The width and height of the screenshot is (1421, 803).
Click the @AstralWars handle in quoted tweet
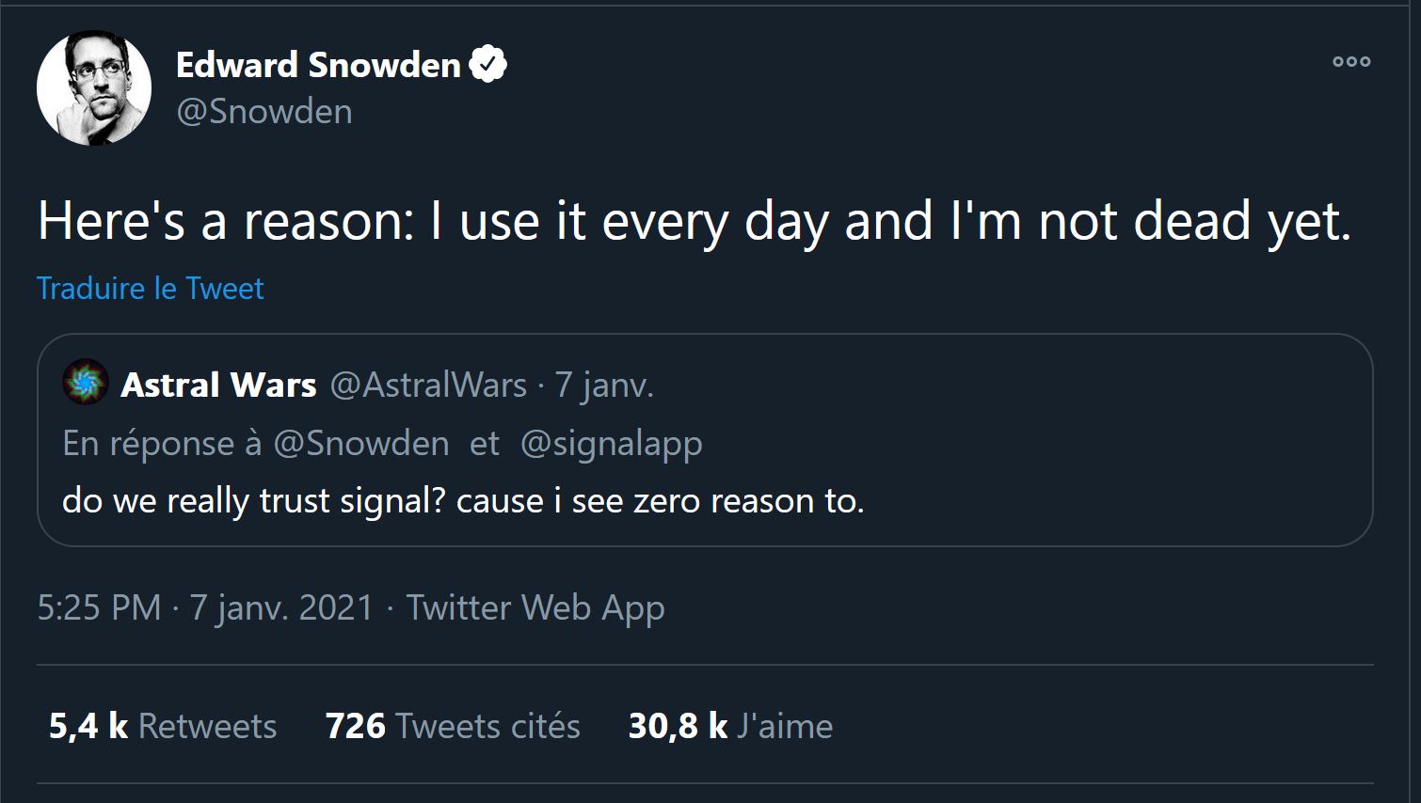coord(428,385)
